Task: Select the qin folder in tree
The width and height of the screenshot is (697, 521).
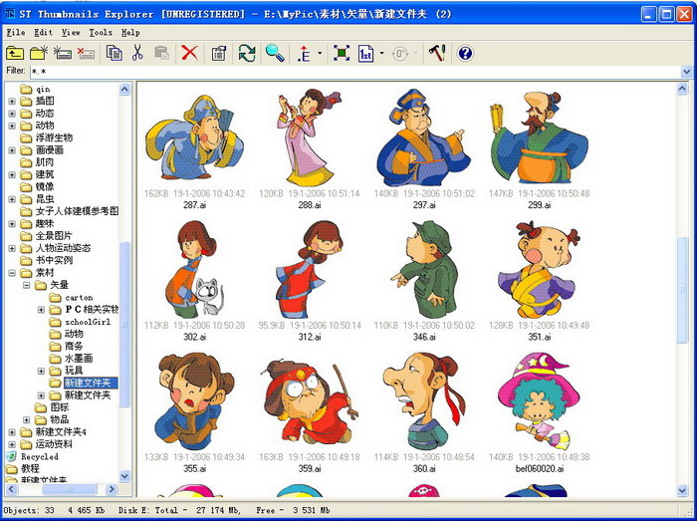Action: tap(43, 90)
